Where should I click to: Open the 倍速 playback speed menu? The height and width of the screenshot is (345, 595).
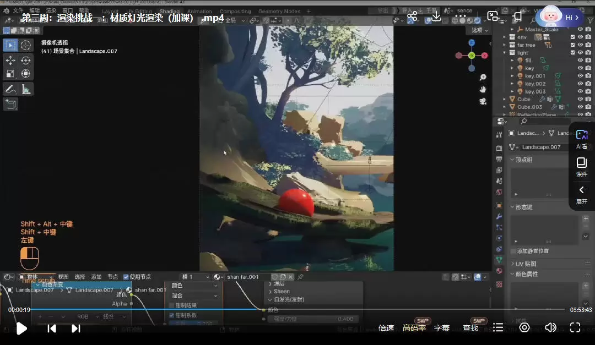click(x=386, y=328)
